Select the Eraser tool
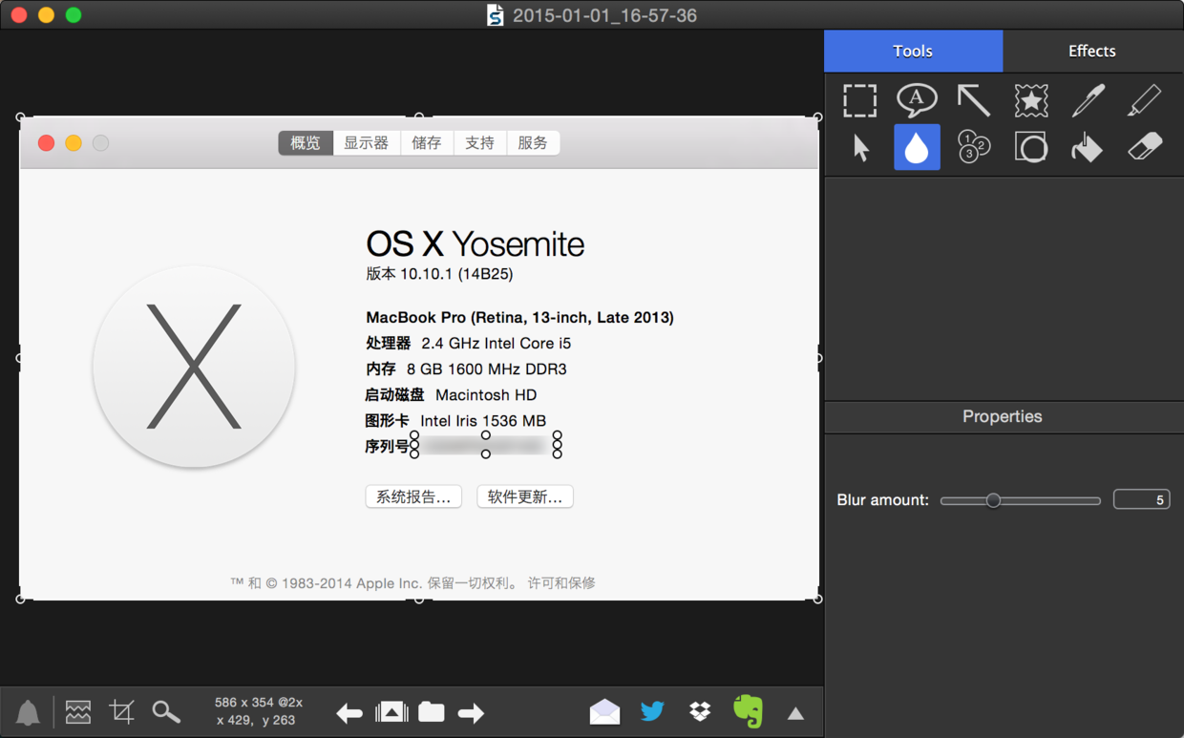1184x738 pixels. tap(1144, 147)
